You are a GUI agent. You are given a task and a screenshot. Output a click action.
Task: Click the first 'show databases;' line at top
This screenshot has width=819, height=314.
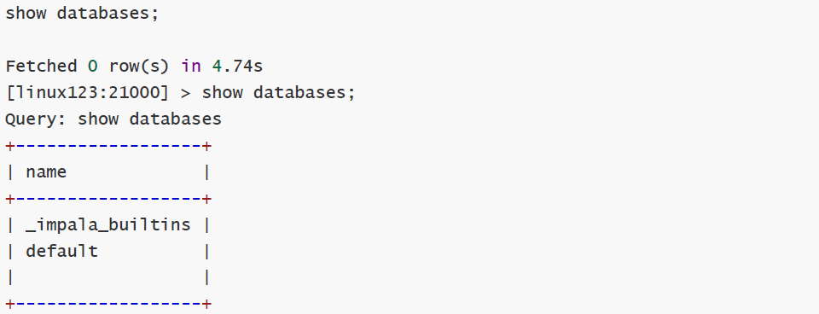tap(82, 13)
